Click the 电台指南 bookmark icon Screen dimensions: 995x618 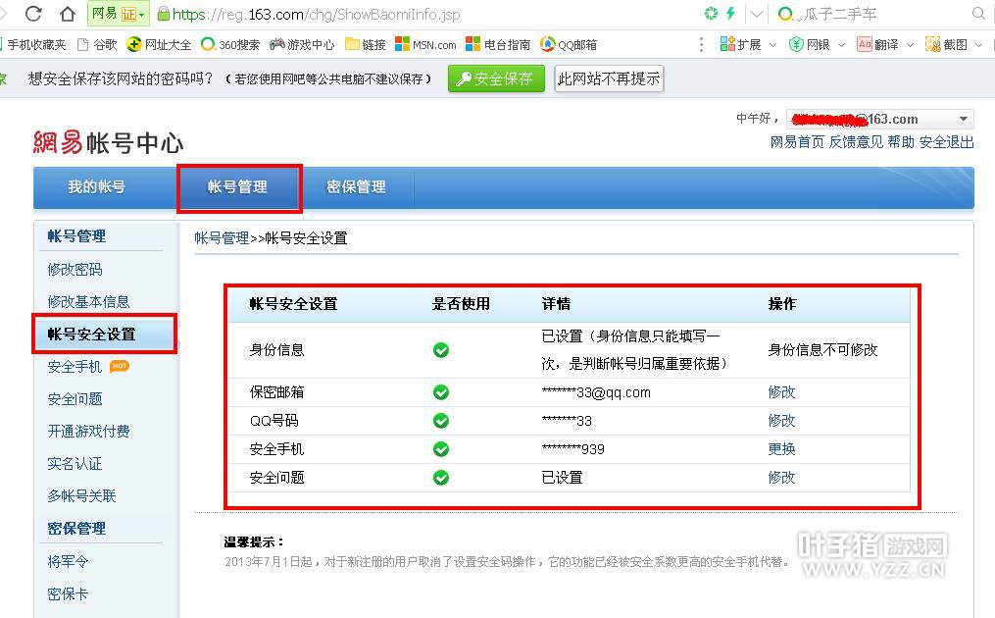(x=473, y=44)
